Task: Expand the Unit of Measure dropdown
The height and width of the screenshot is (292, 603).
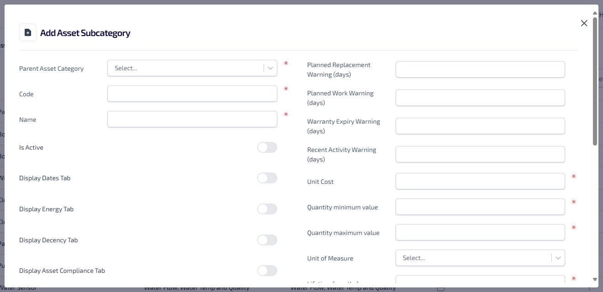Action: point(473,258)
